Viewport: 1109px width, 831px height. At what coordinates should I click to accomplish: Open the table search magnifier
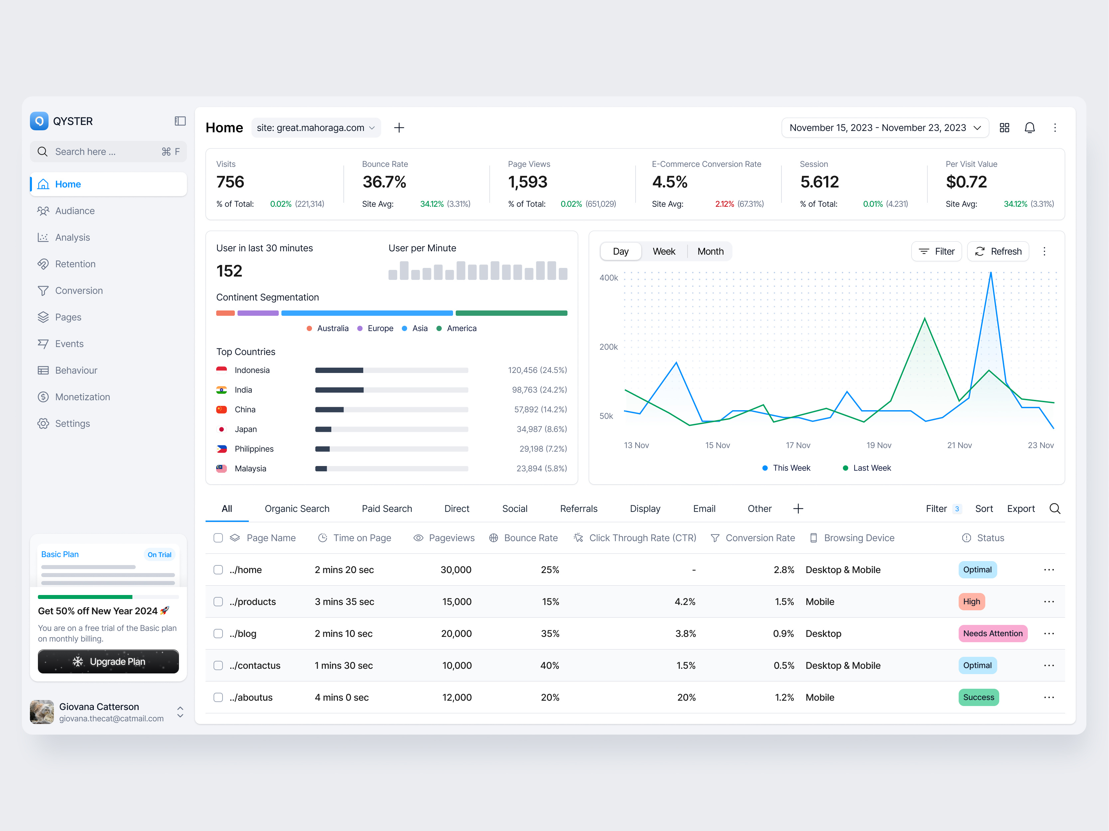coord(1055,509)
